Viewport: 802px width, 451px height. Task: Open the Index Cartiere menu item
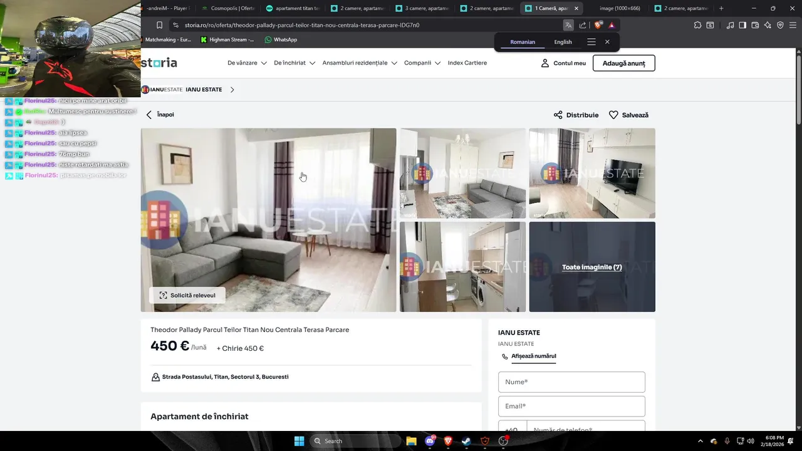click(x=467, y=63)
